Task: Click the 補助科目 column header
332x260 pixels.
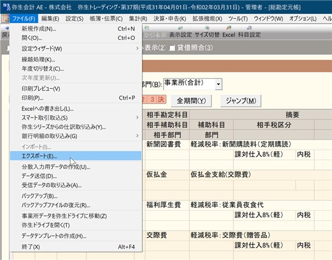Action: tap(211, 125)
